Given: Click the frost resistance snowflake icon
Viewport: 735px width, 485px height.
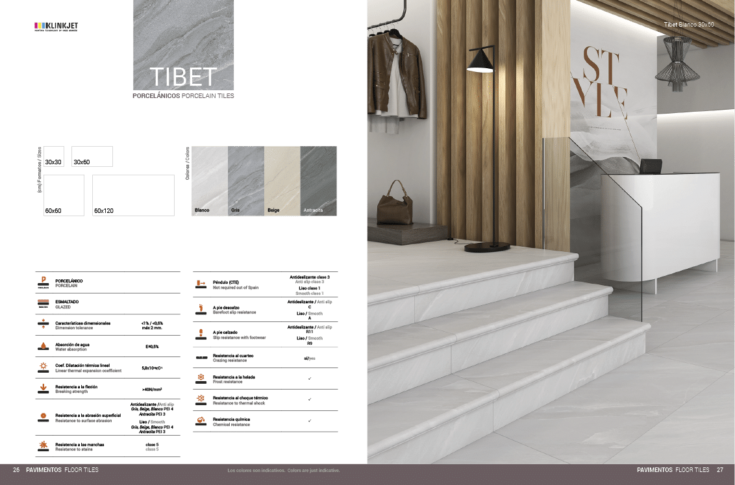Looking at the screenshot, I should 201,377.
